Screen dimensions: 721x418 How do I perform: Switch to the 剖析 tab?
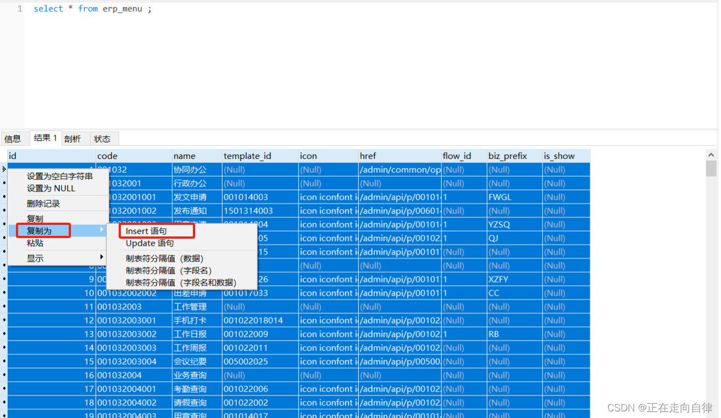tap(73, 139)
